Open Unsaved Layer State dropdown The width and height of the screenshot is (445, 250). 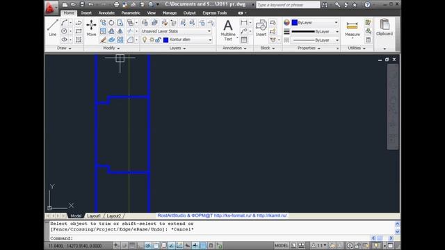176,31
